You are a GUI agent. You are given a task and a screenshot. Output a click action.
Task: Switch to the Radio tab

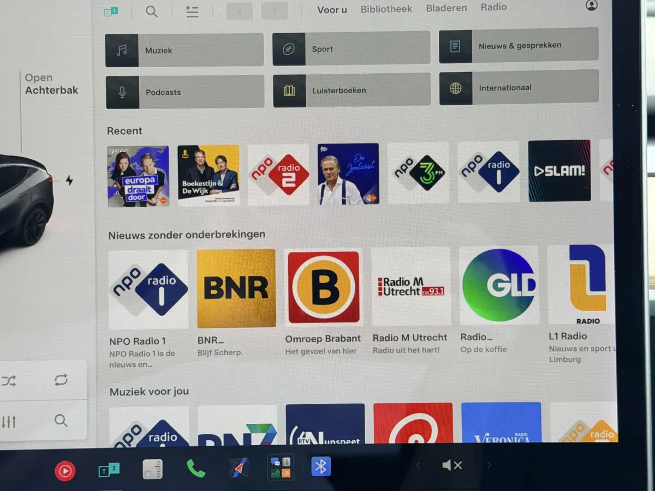tap(493, 7)
